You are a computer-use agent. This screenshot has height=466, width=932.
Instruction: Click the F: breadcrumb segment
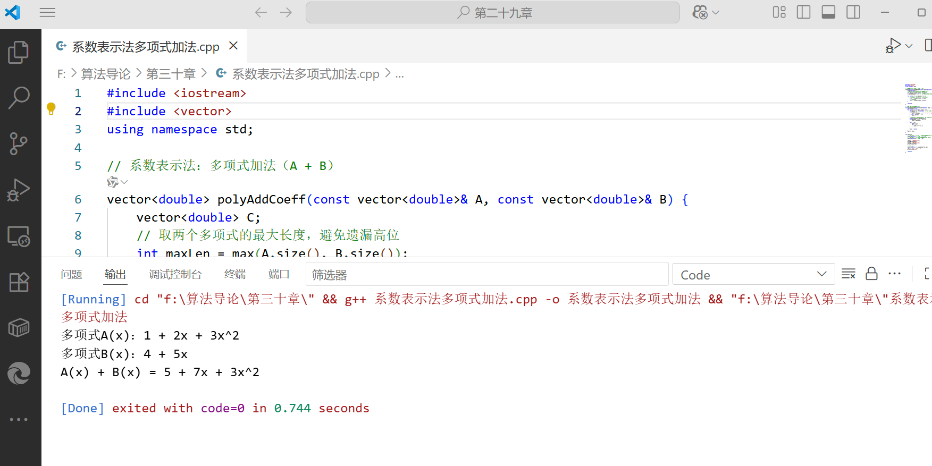(x=62, y=74)
